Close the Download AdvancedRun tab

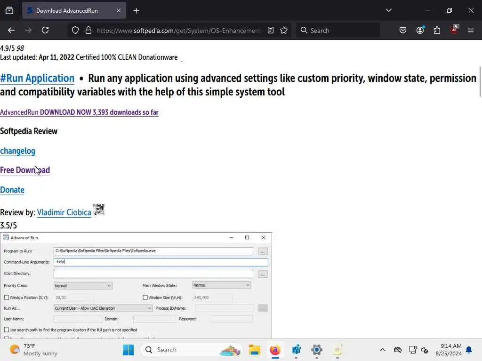(x=119, y=11)
